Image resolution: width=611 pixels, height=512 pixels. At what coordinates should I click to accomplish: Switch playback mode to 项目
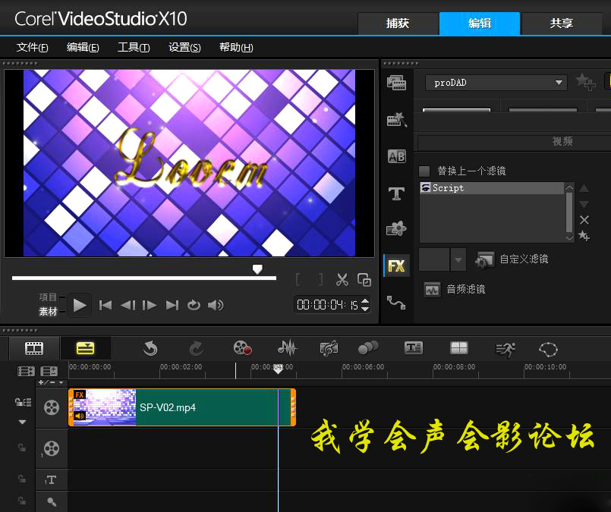(x=48, y=297)
